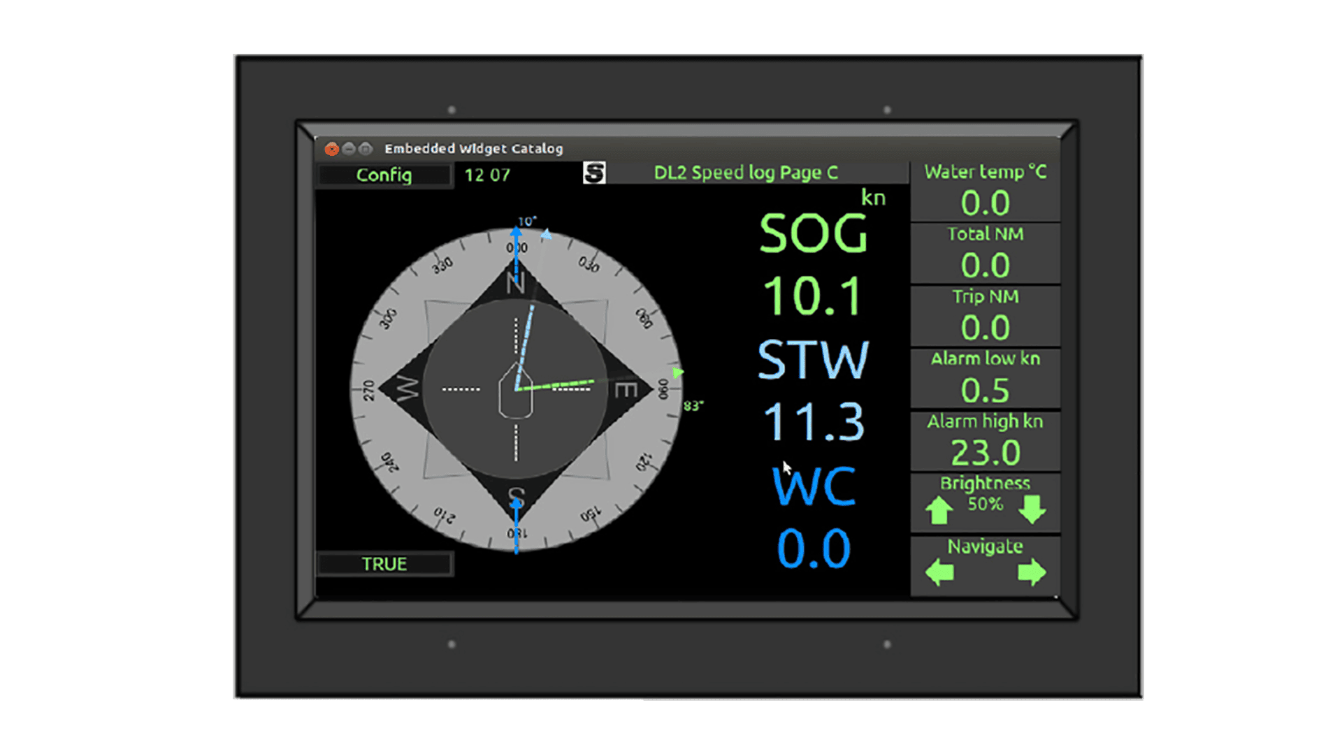
Task: Click the S logo icon
Action: 594,173
